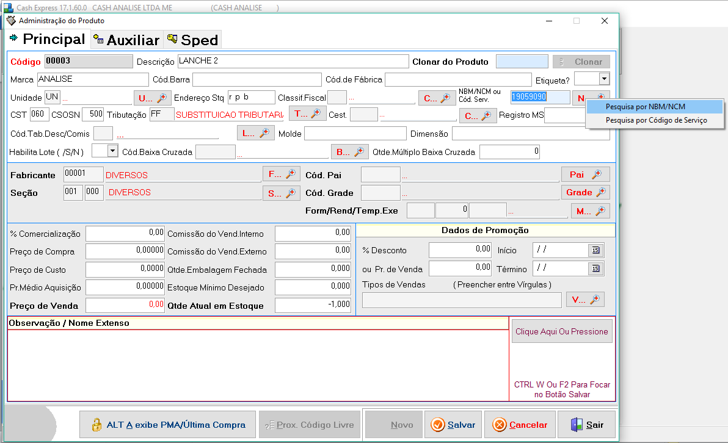Click the Tipos de Vendas (V...) search button
The width and height of the screenshot is (728, 443).
point(585,300)
